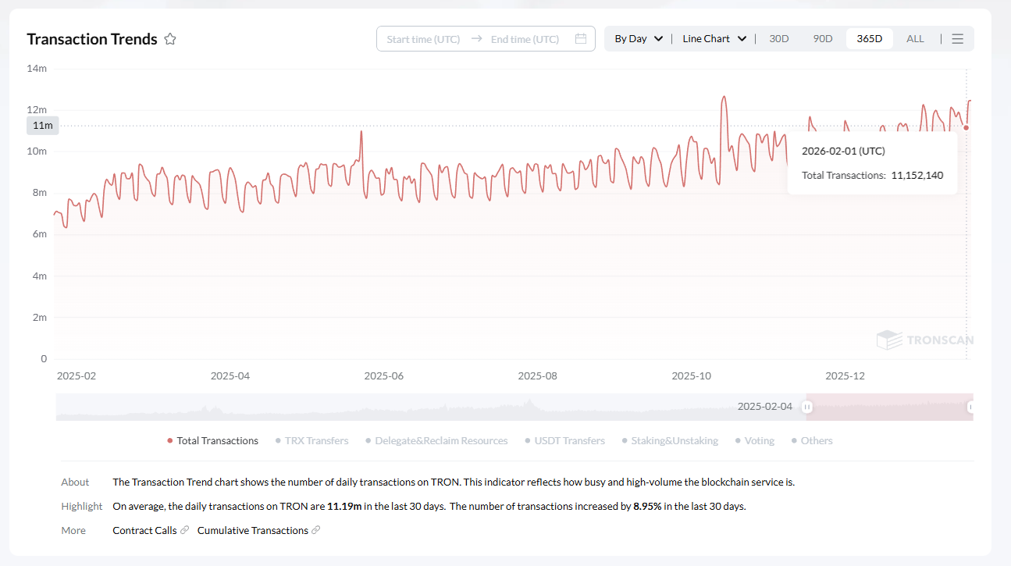Select the 90D time range
Image resolution: width=1011 pixels, height=566 pixels.
point(823,39)
